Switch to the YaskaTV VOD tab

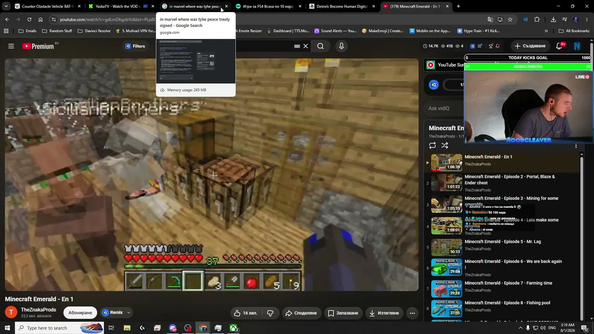coord(121,6)
